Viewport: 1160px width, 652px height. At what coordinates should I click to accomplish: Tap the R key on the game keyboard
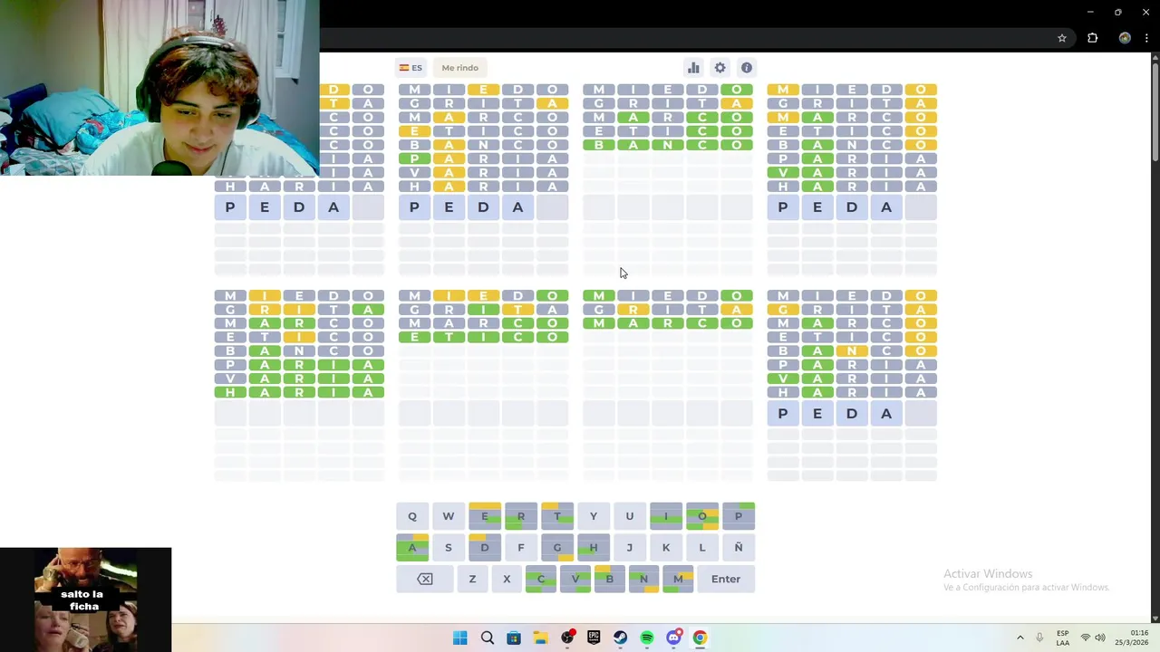pyautogui.click(x=521, y=516)
